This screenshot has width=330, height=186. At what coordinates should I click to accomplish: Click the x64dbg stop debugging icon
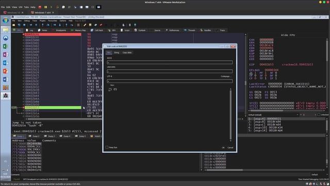24,25
